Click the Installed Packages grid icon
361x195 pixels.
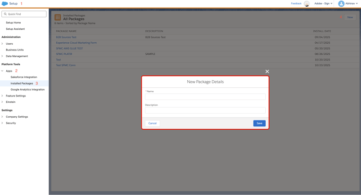[58, 17]
